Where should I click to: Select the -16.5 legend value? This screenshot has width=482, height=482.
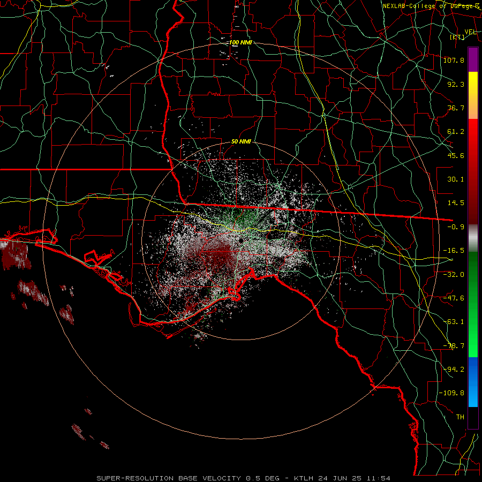pos(454,251)
